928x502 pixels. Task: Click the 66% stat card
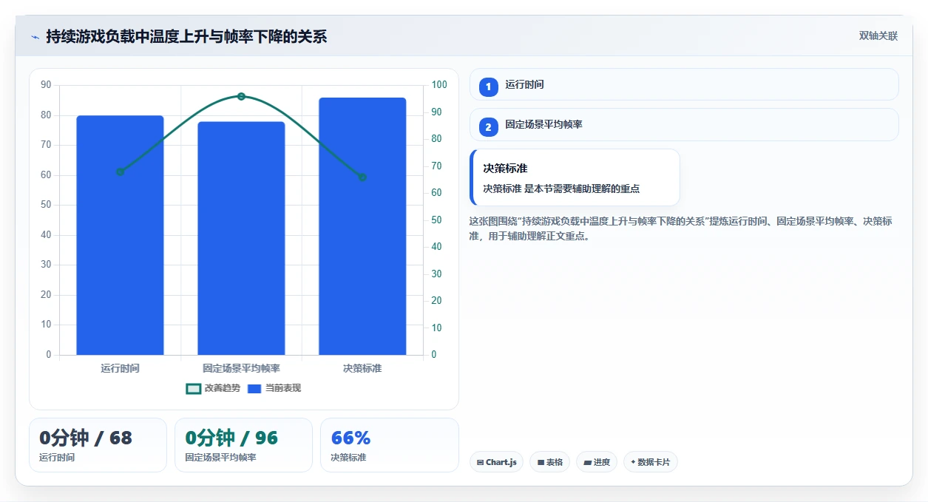coord(390,445)
